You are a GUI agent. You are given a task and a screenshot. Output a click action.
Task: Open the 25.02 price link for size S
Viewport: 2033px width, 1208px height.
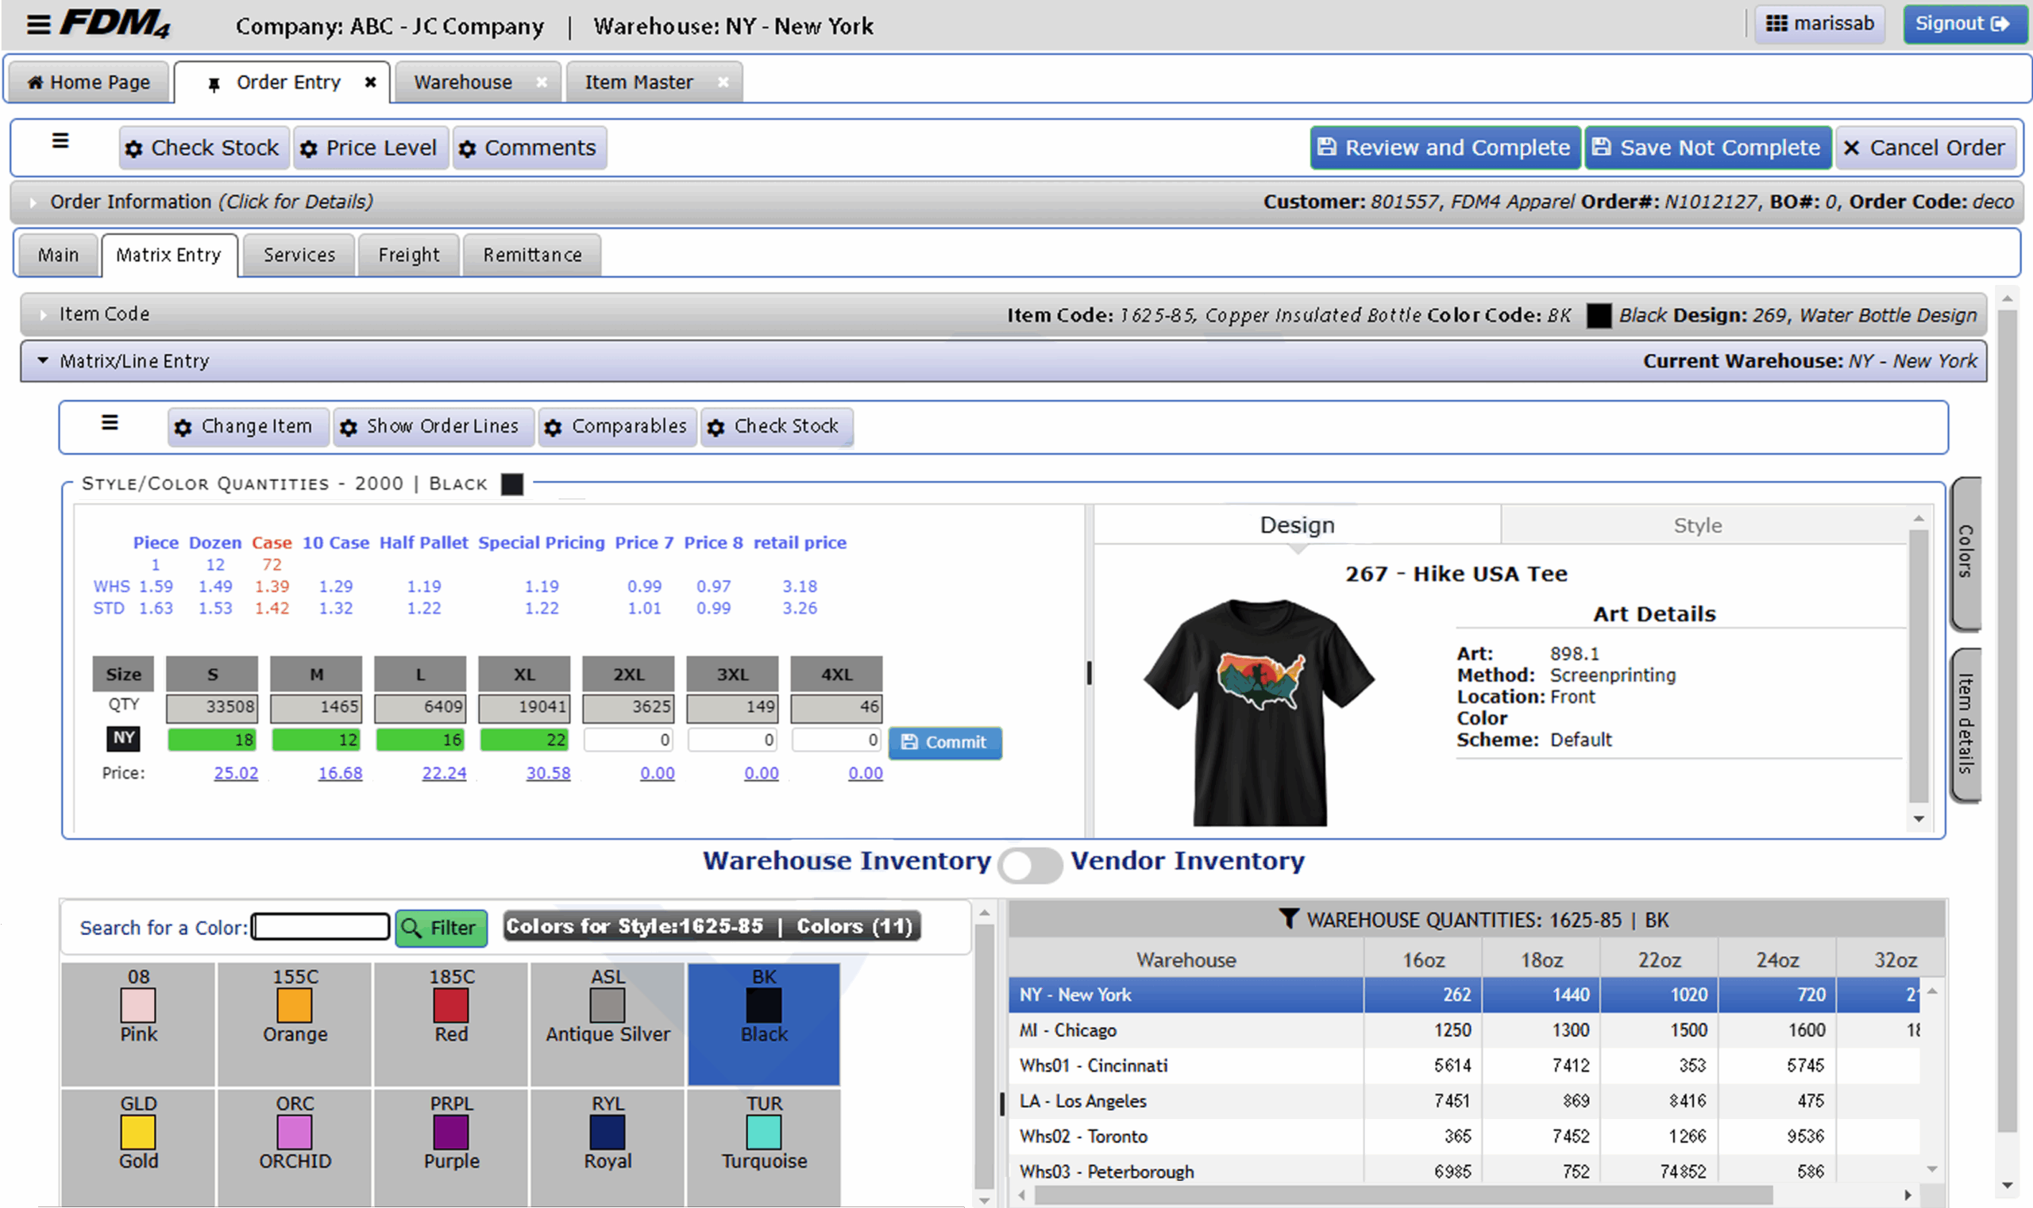(235, 772)
